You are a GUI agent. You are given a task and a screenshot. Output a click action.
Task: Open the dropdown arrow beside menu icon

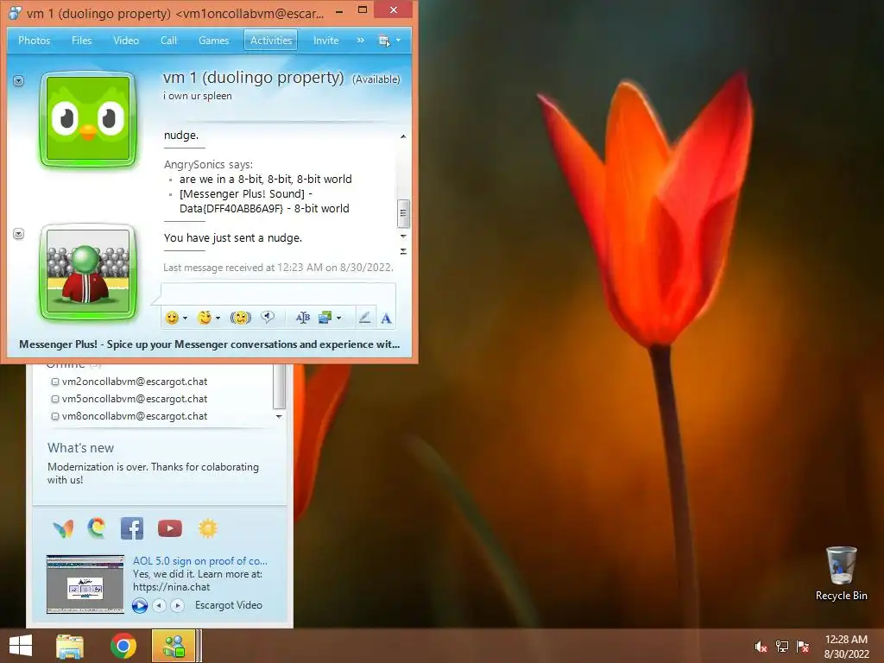398,41
